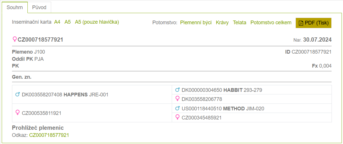
Task: Show Plemenní býci offspring
Action: pyautogui.click(x=196, y=23)
